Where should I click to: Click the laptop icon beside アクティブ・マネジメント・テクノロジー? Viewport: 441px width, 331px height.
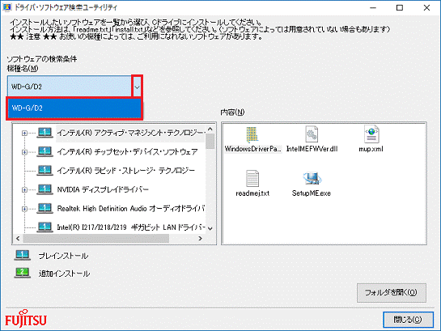coord(45,133)
